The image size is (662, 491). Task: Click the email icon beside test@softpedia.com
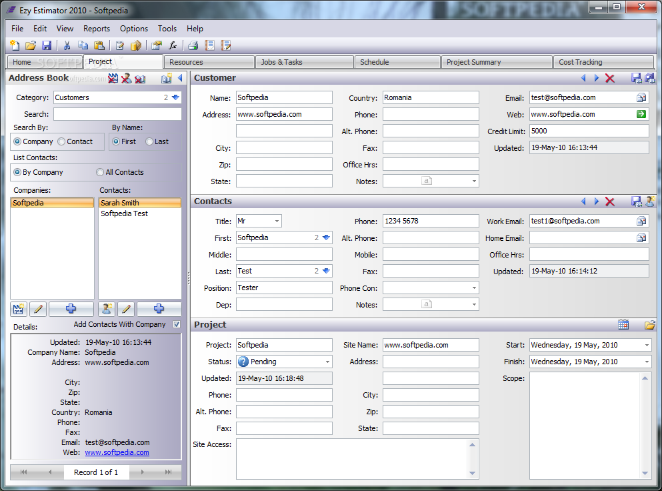641,97
